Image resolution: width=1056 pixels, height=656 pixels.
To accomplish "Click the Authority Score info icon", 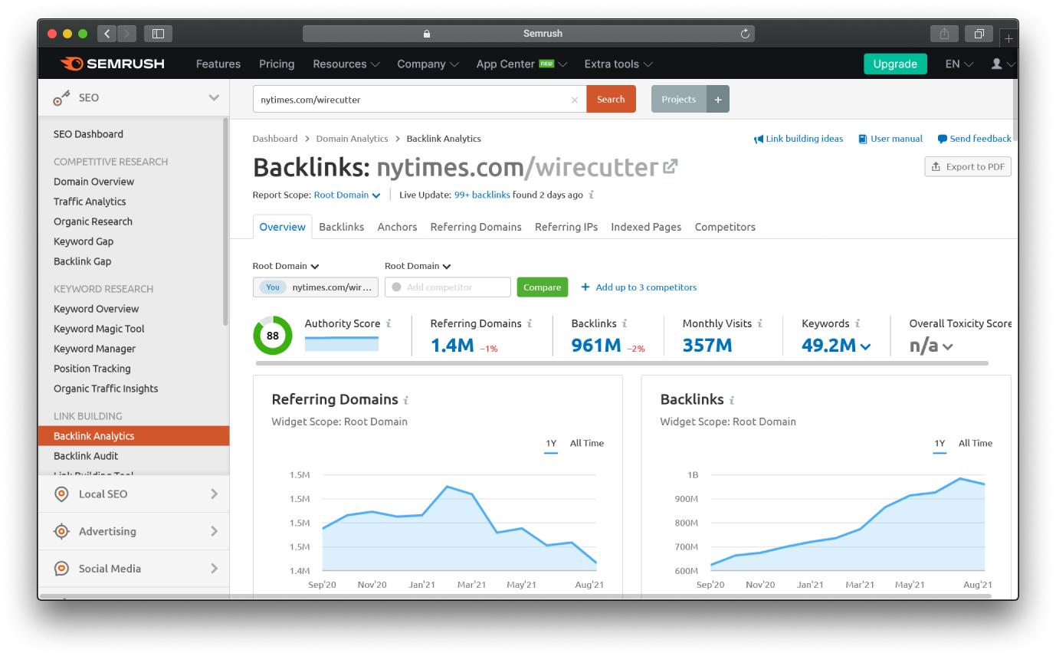I will tap(389, 323).
